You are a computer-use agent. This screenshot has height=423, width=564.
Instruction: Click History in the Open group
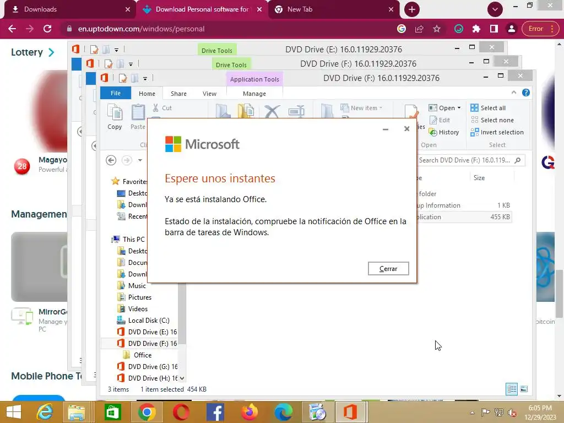(444, 132)
